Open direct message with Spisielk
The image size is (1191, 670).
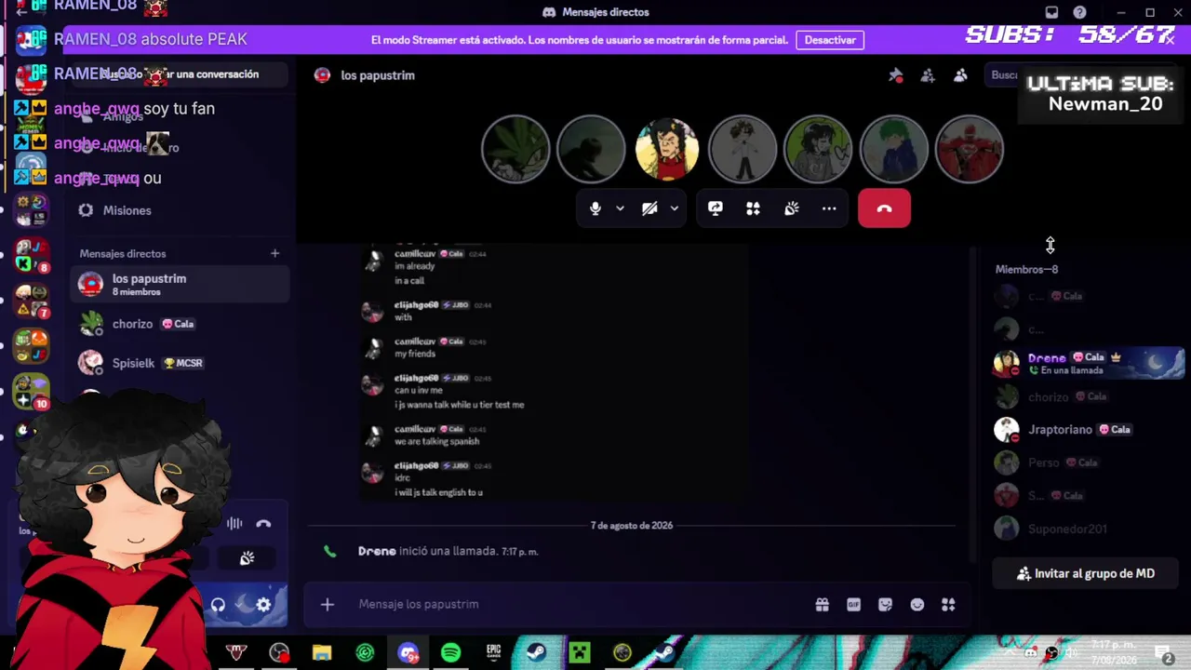click(x=180, y=363)
